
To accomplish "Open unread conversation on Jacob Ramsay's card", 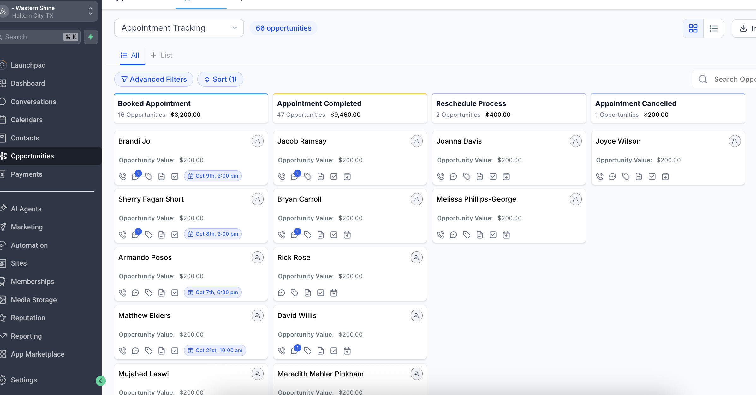I will pos(295,176).
